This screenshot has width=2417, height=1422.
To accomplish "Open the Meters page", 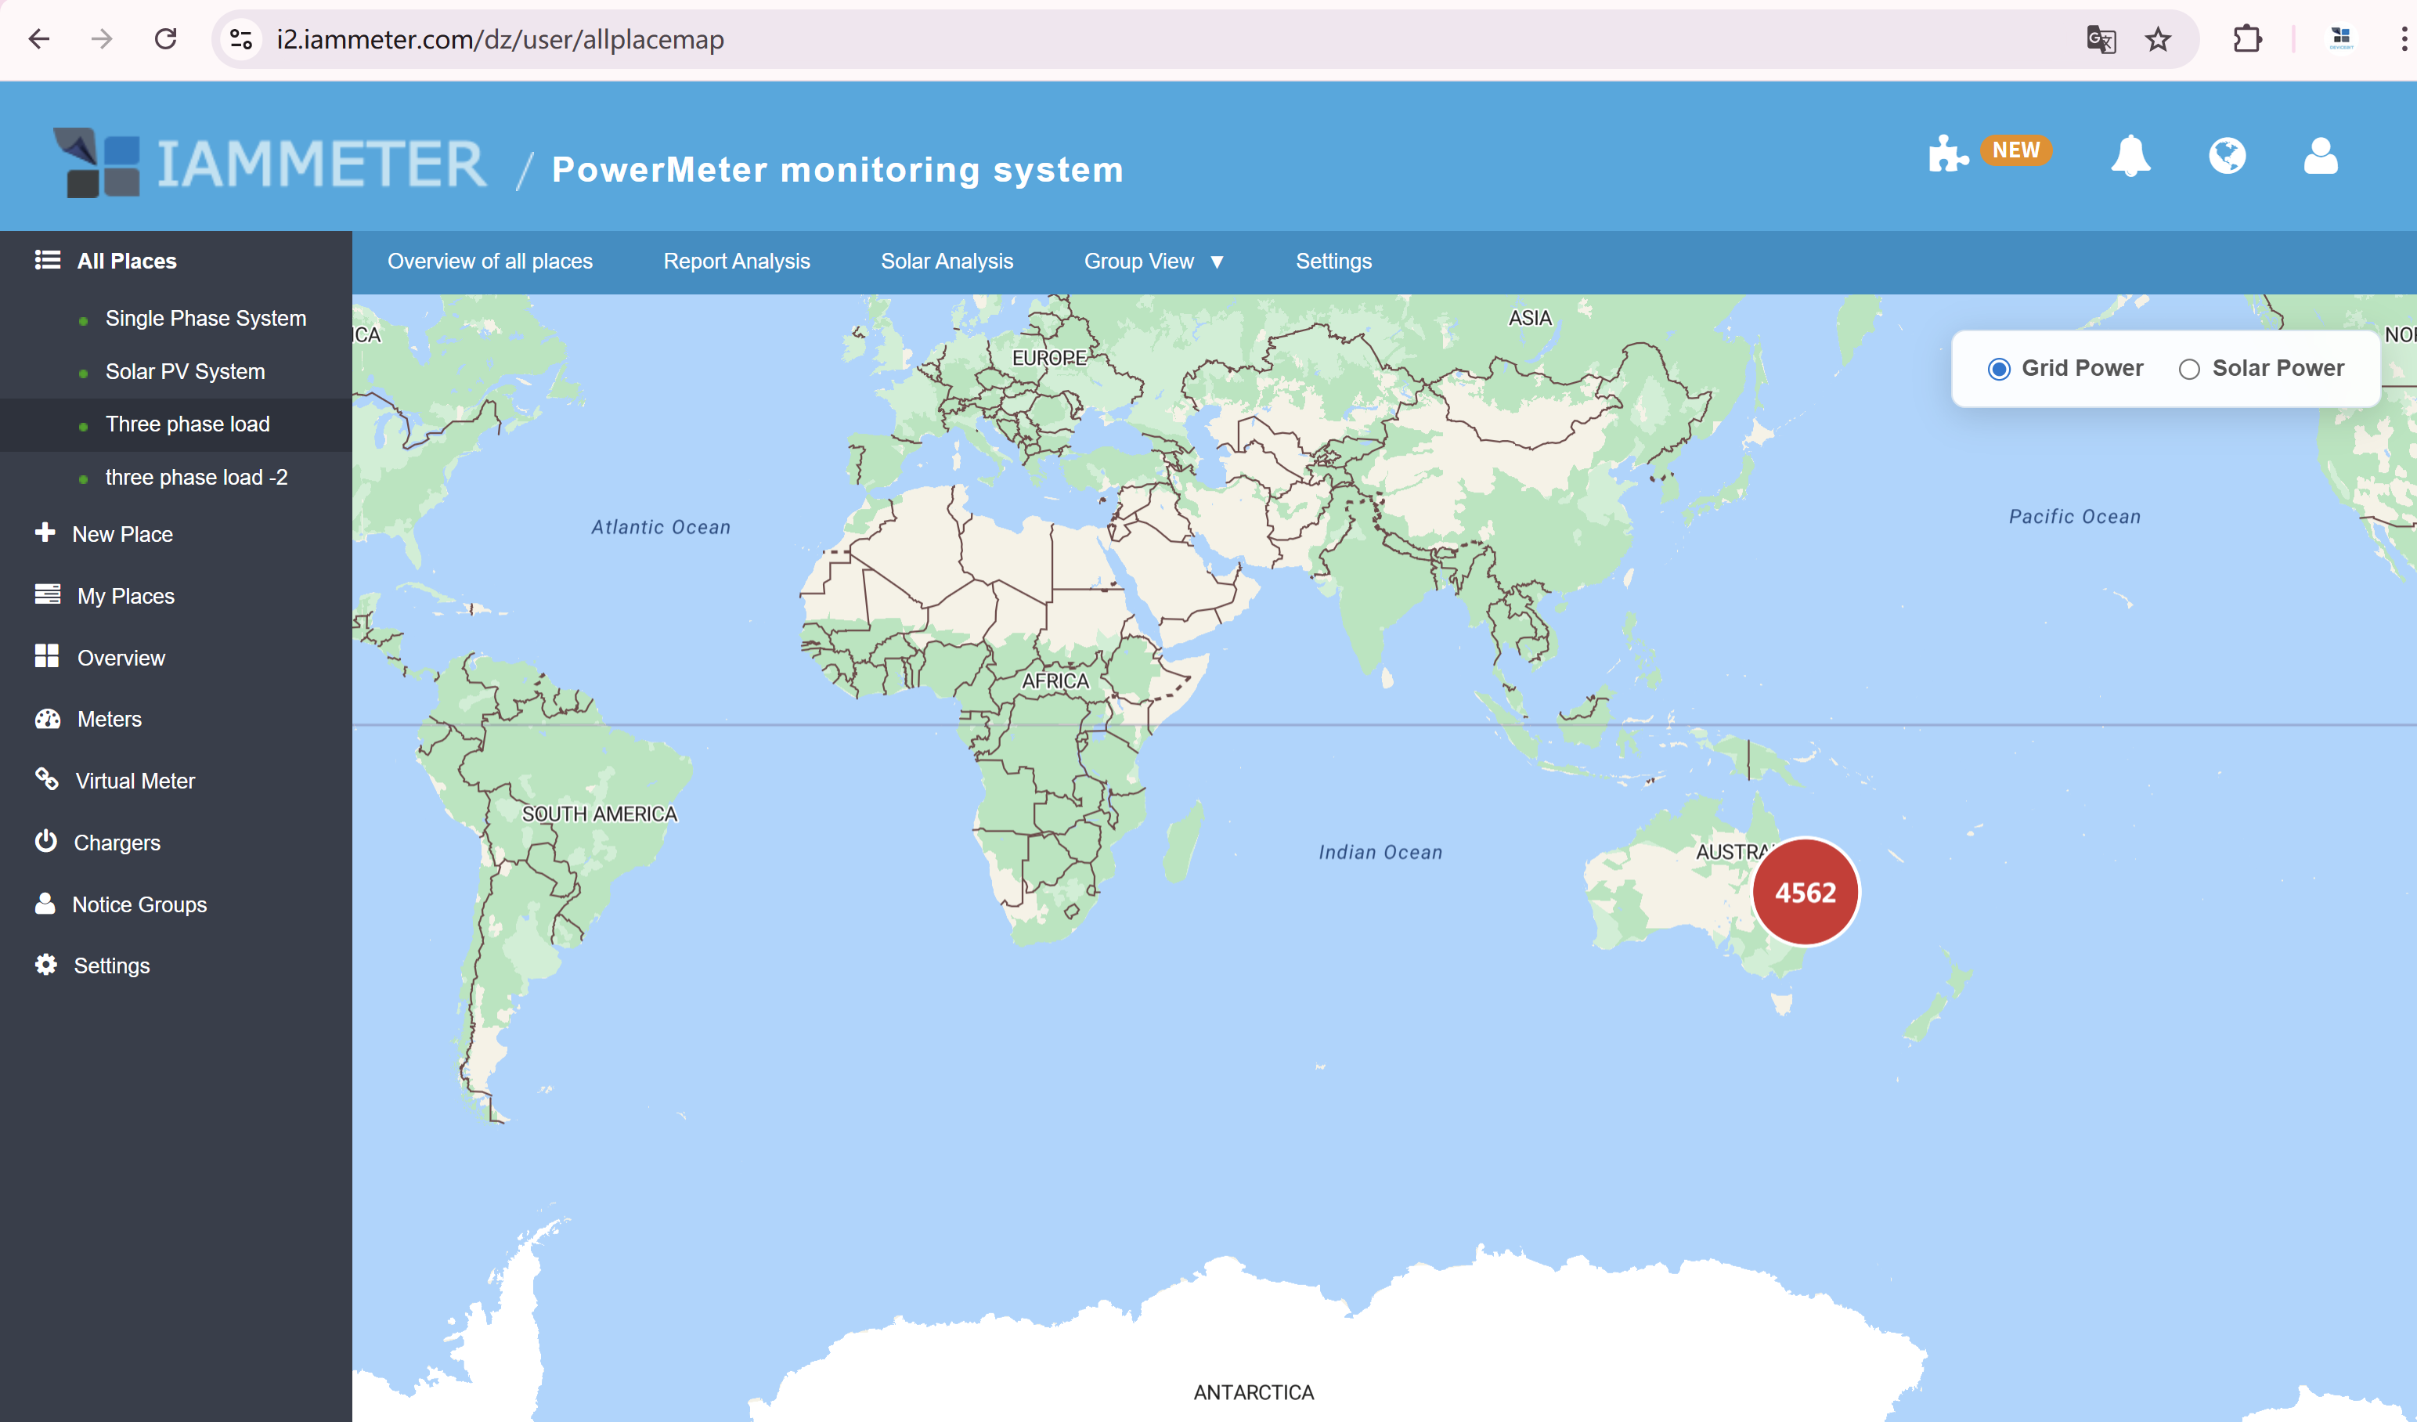I will (110, 720).
